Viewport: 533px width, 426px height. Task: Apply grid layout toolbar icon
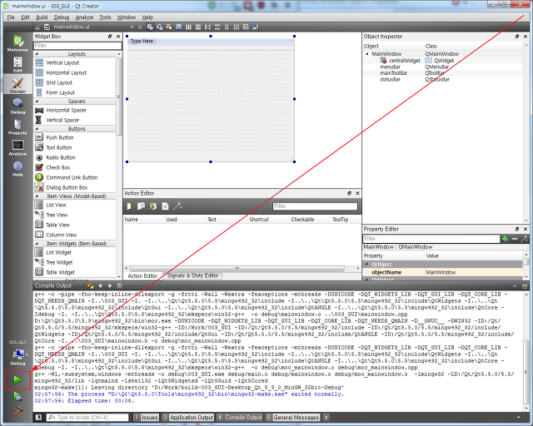click(x=237, y=27)
